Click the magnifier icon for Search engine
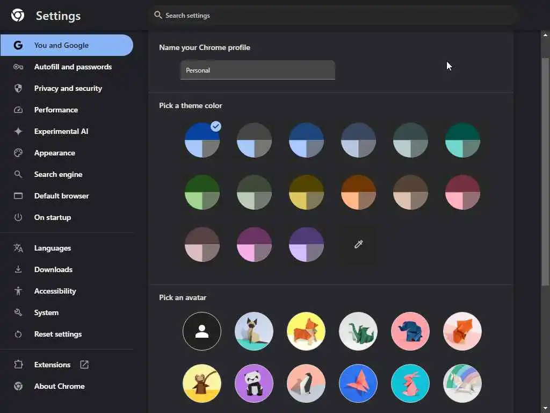Viewport: 550px width, 413px height. (x=18, y=174)
